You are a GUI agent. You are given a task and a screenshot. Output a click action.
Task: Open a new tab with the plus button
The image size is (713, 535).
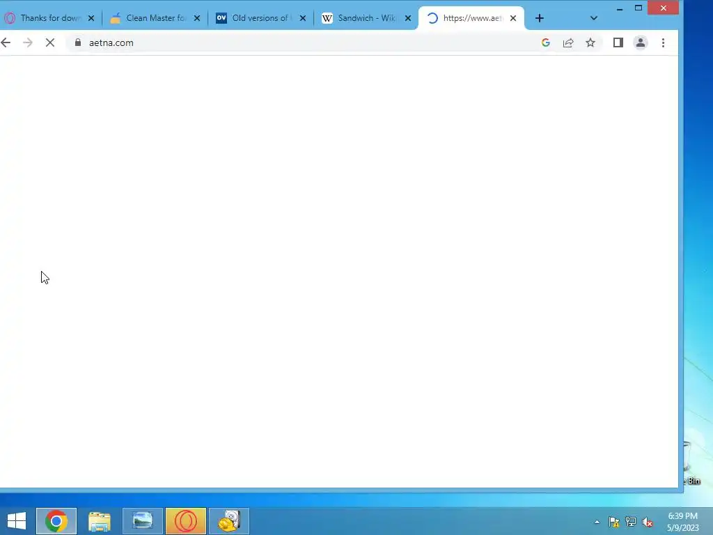540,18
